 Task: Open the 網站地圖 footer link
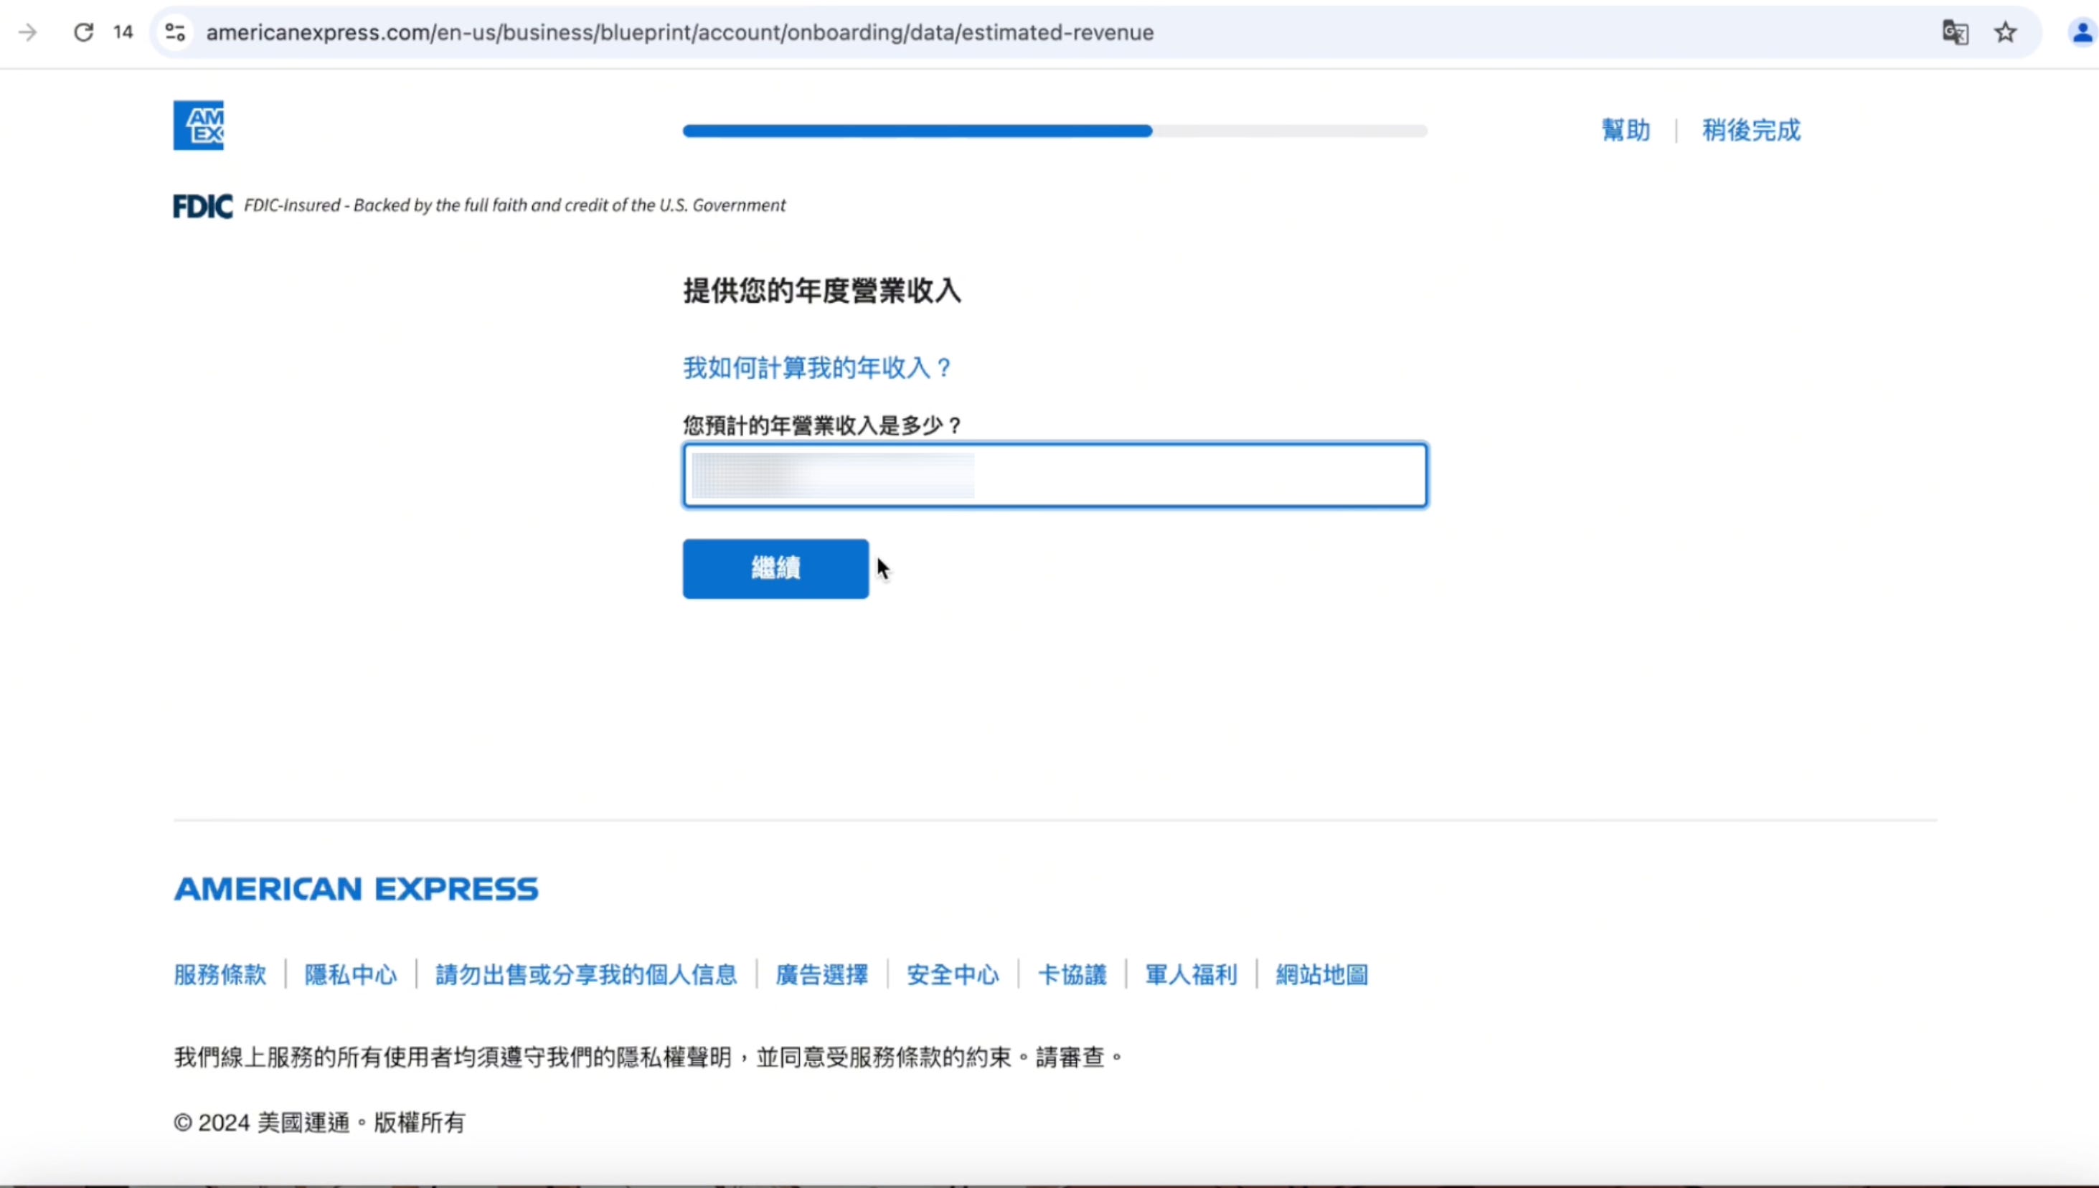pos(1321,975)
